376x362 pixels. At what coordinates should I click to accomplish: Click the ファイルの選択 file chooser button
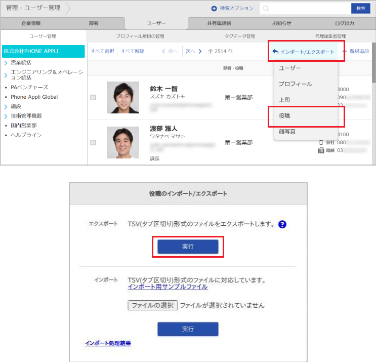pyautogui.click(x=152, y=305)
